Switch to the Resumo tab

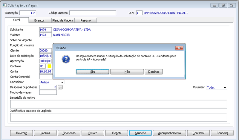pos(85,20)
